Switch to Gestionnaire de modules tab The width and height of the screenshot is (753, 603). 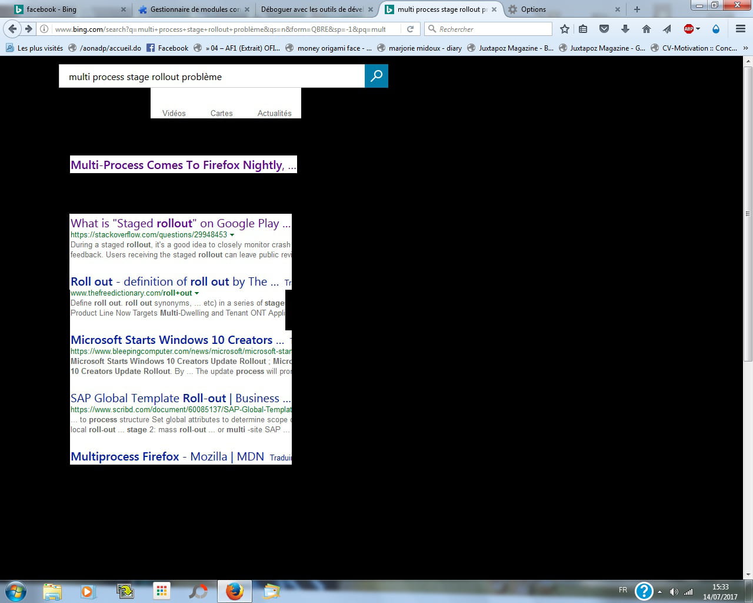pos(194,9)
